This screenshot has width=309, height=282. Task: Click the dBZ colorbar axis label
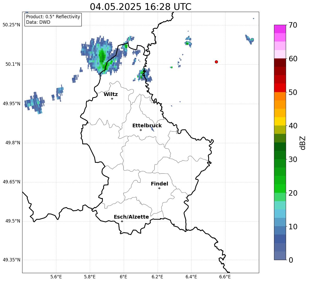point(303,143)
